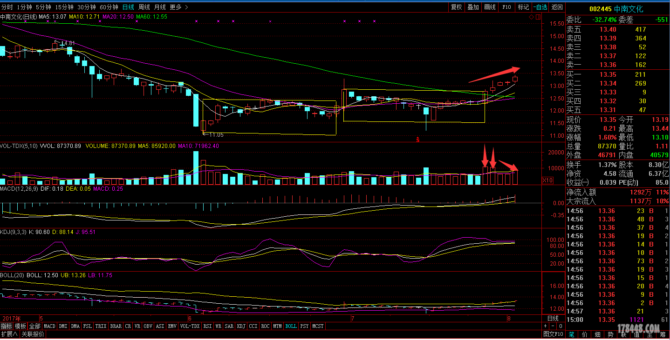Click the red diamond icon above chart

tap(532, 16)
